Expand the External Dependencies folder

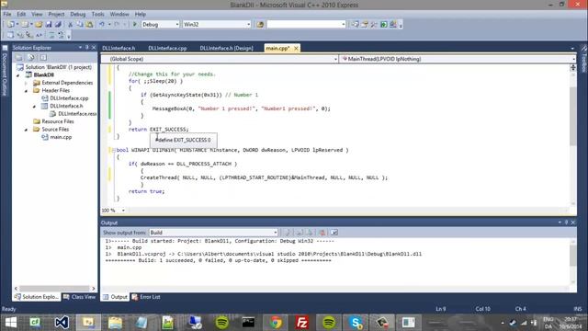[x=26, y=83]
